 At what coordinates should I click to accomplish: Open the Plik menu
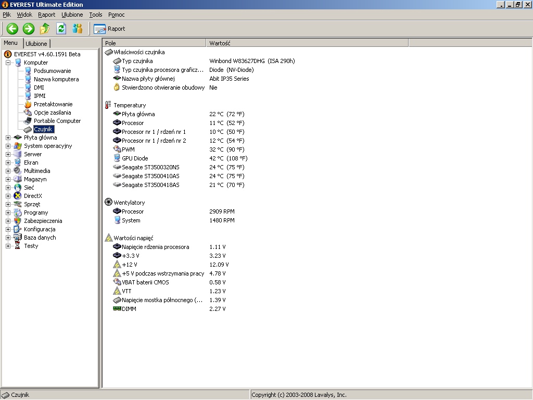(7, 15)
